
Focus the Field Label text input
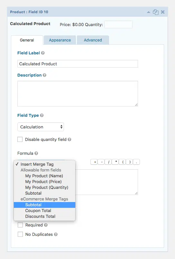[78, 64]
